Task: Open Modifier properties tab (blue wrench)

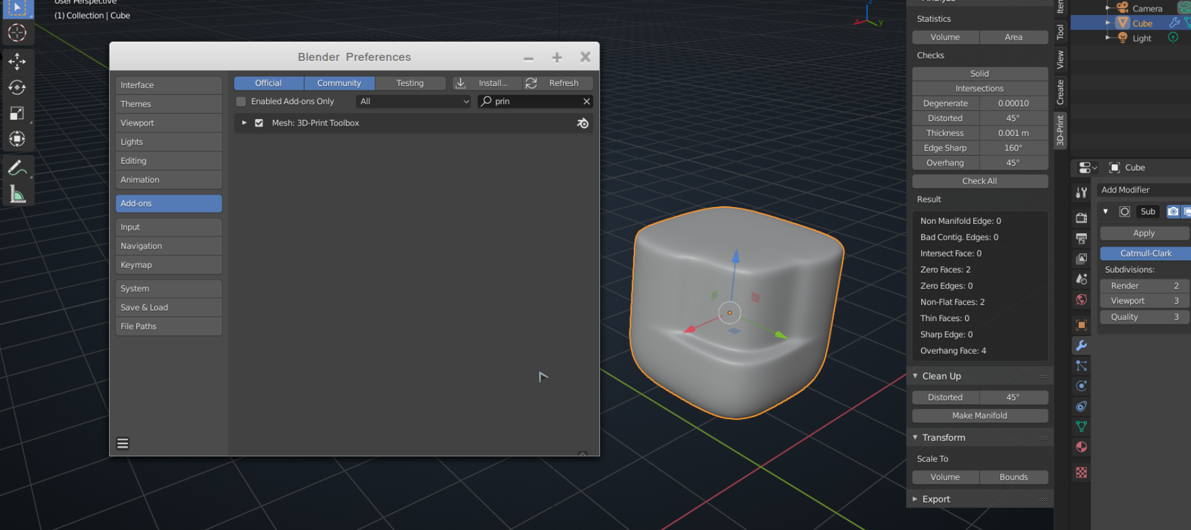Action: click(1081, 345)
